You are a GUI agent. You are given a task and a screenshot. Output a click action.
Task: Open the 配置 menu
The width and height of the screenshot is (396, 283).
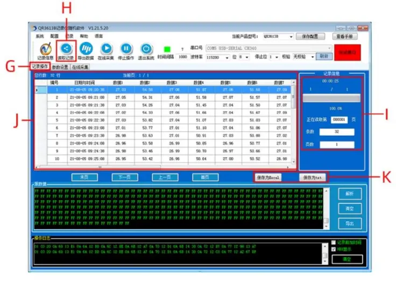point(54,37)
